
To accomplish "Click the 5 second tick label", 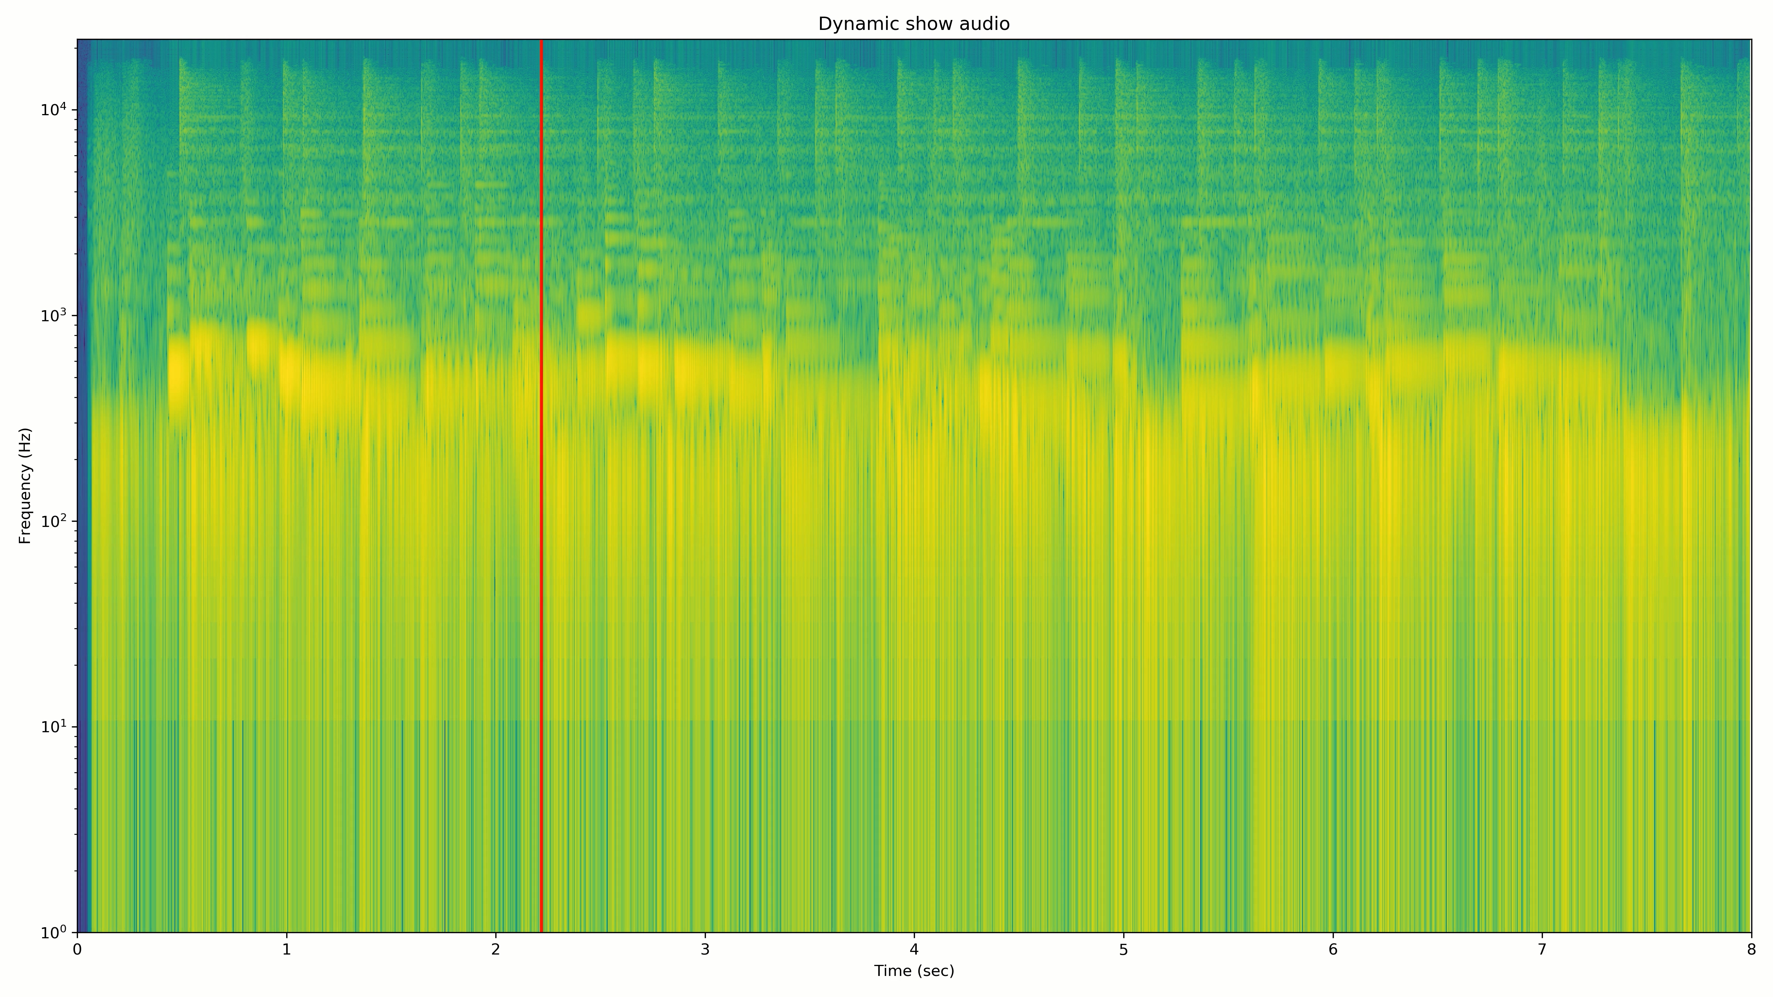I will point(1123,949).
